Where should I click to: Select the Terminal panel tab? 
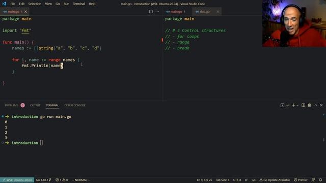tap(52, 105)
